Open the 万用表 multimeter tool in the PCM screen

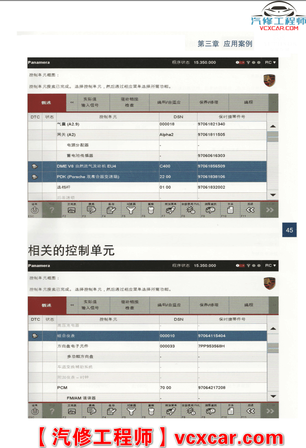point(72,411)
